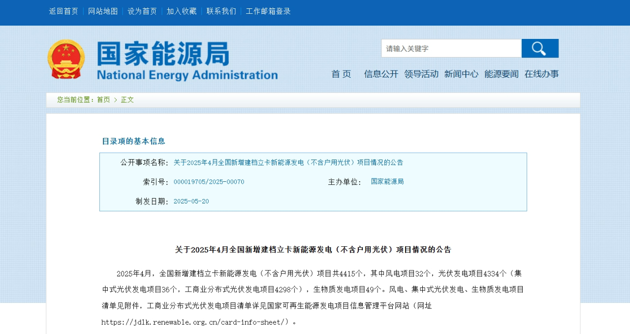Open 在线办事 navigation item
The width and height of the screenshot is (630, 334).
click(x=541, y=74)
